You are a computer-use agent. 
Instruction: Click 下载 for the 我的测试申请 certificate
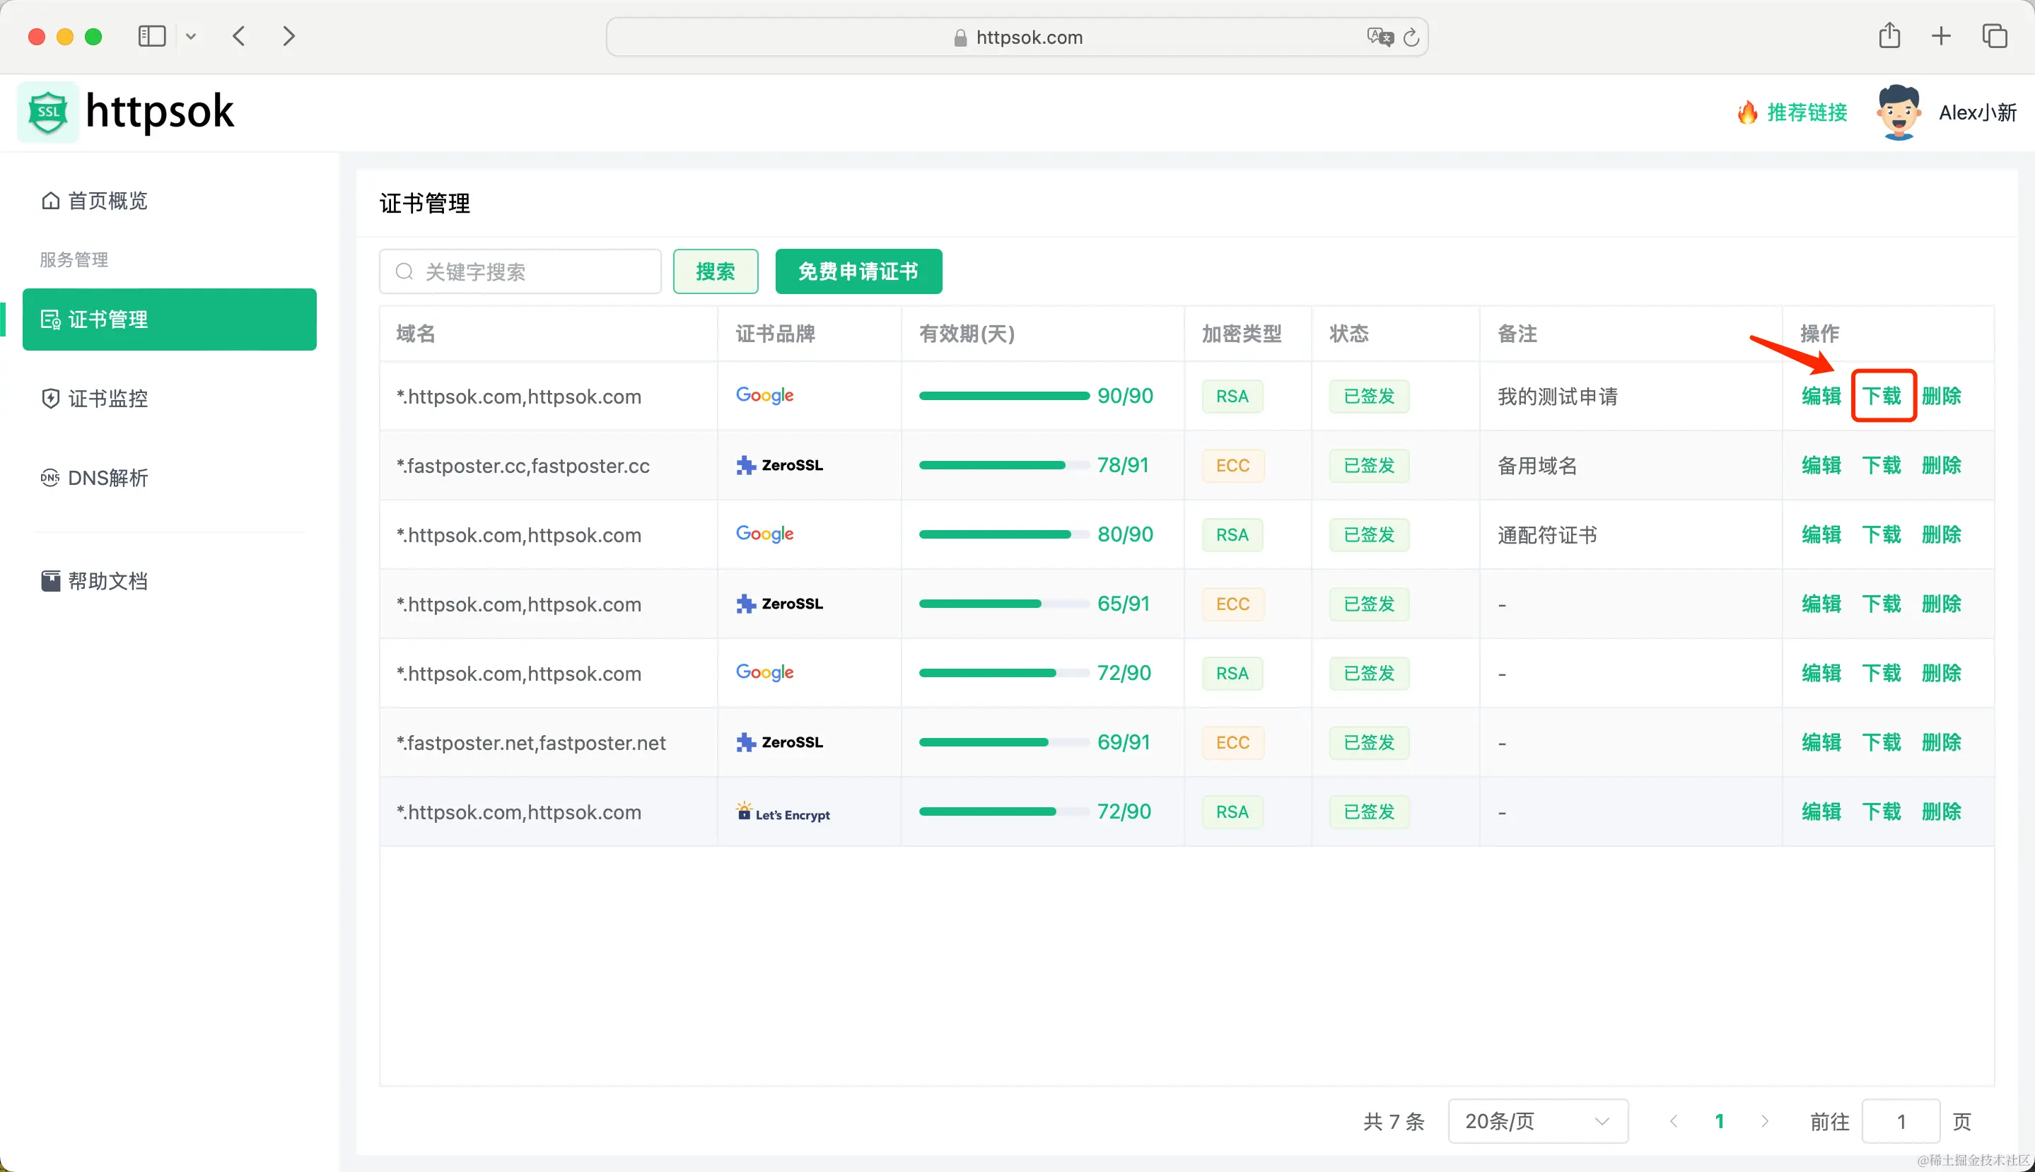click(x=1882, y=396)
